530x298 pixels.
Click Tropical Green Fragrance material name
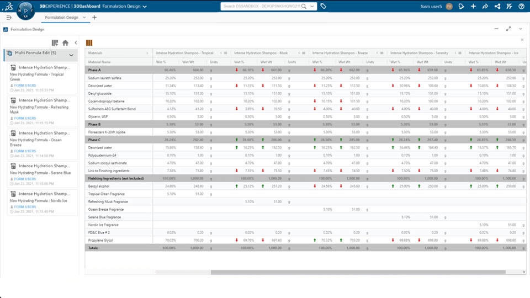pyautogui.click(x=106, y=194)
